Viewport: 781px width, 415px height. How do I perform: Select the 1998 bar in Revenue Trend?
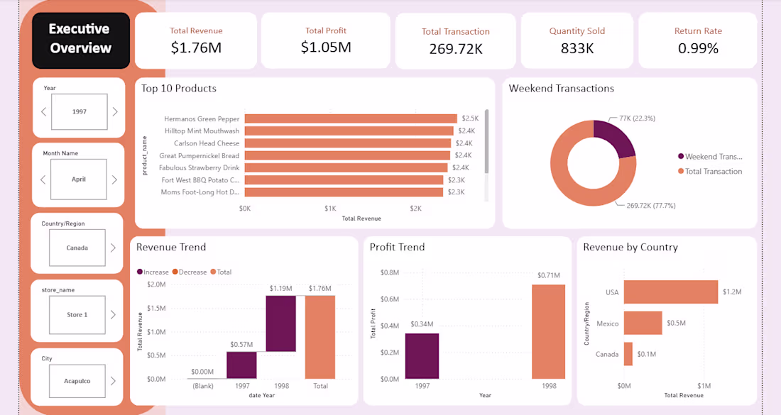281,323
